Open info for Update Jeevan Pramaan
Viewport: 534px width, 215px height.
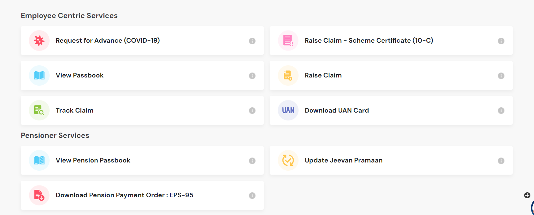click(x=501, y=161)
